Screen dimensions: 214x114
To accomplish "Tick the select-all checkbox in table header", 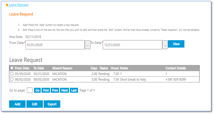I will [x=12, y=68].
